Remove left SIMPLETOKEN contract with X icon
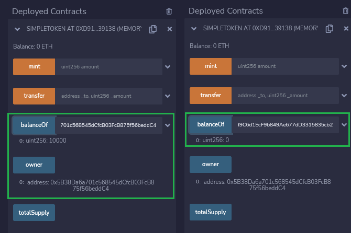Viewport: 351px width, 233px height. tap(170, 29)
